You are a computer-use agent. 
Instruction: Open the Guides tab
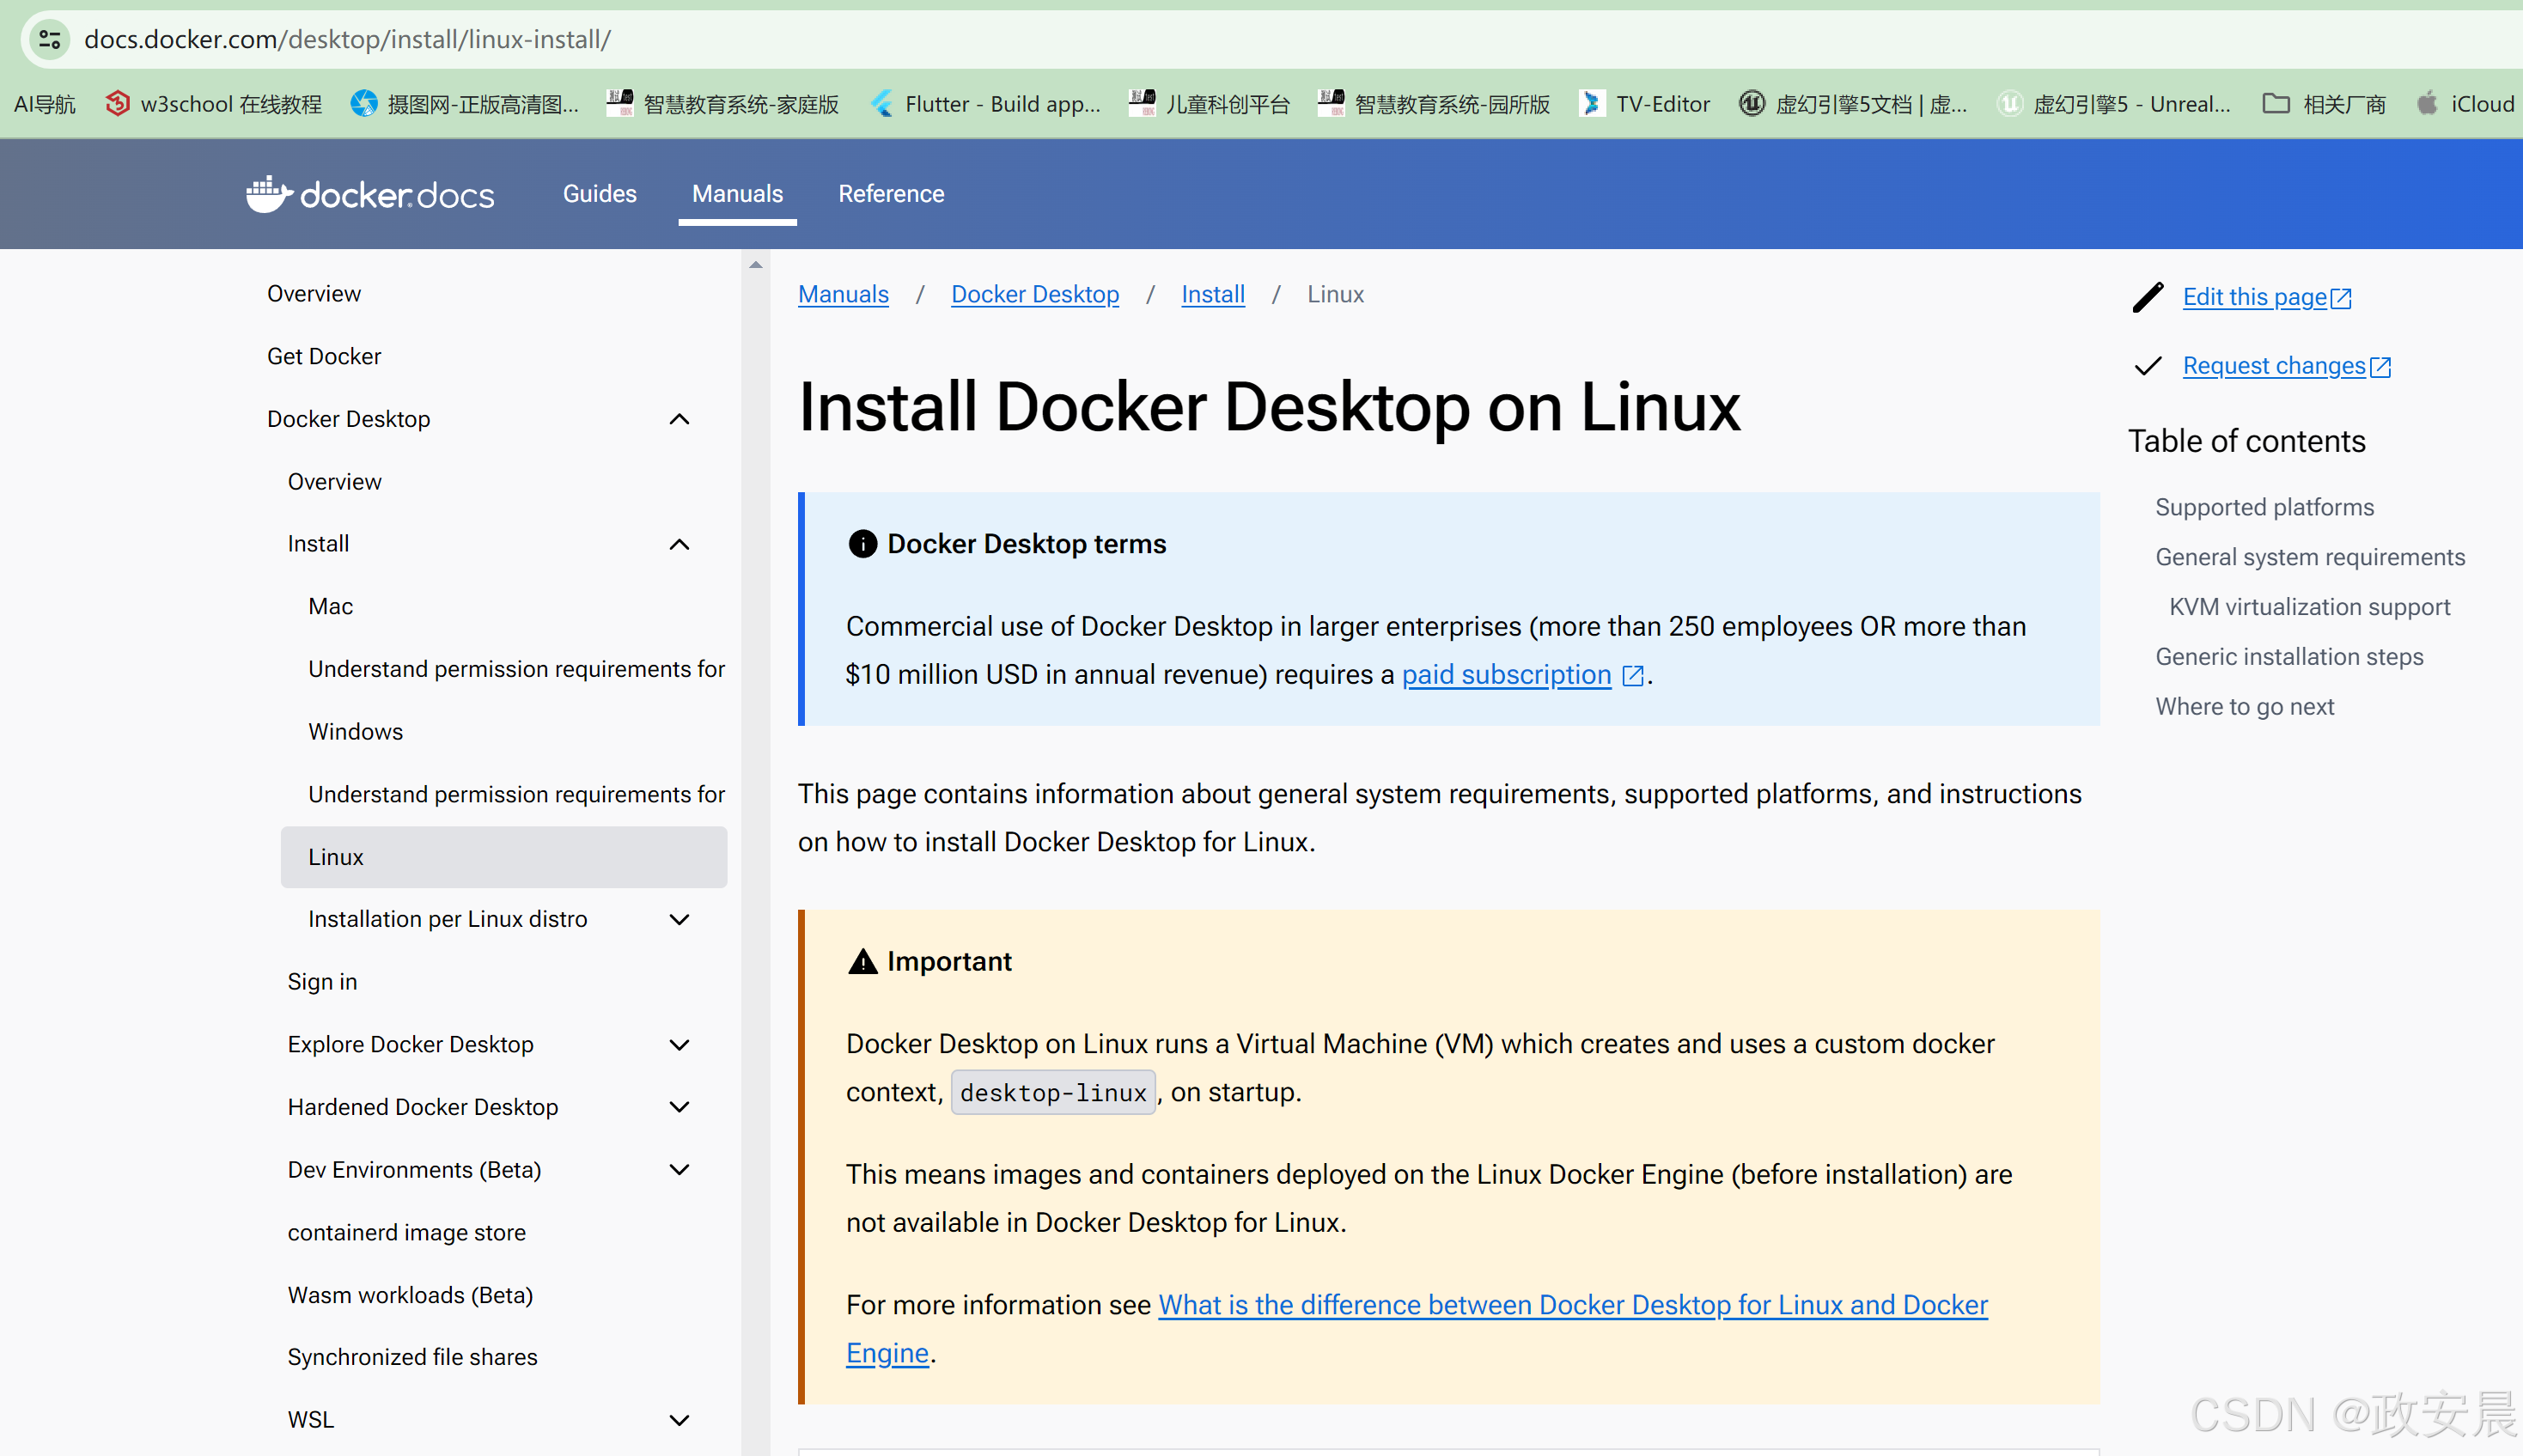599,193
